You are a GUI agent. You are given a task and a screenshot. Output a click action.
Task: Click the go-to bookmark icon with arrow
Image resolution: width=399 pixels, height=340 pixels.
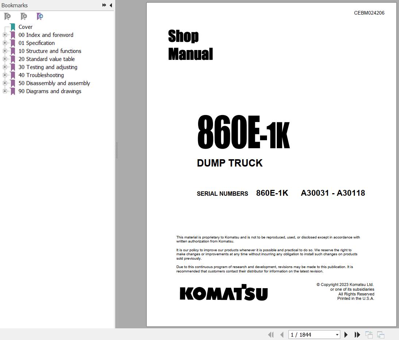click(40, 16)
